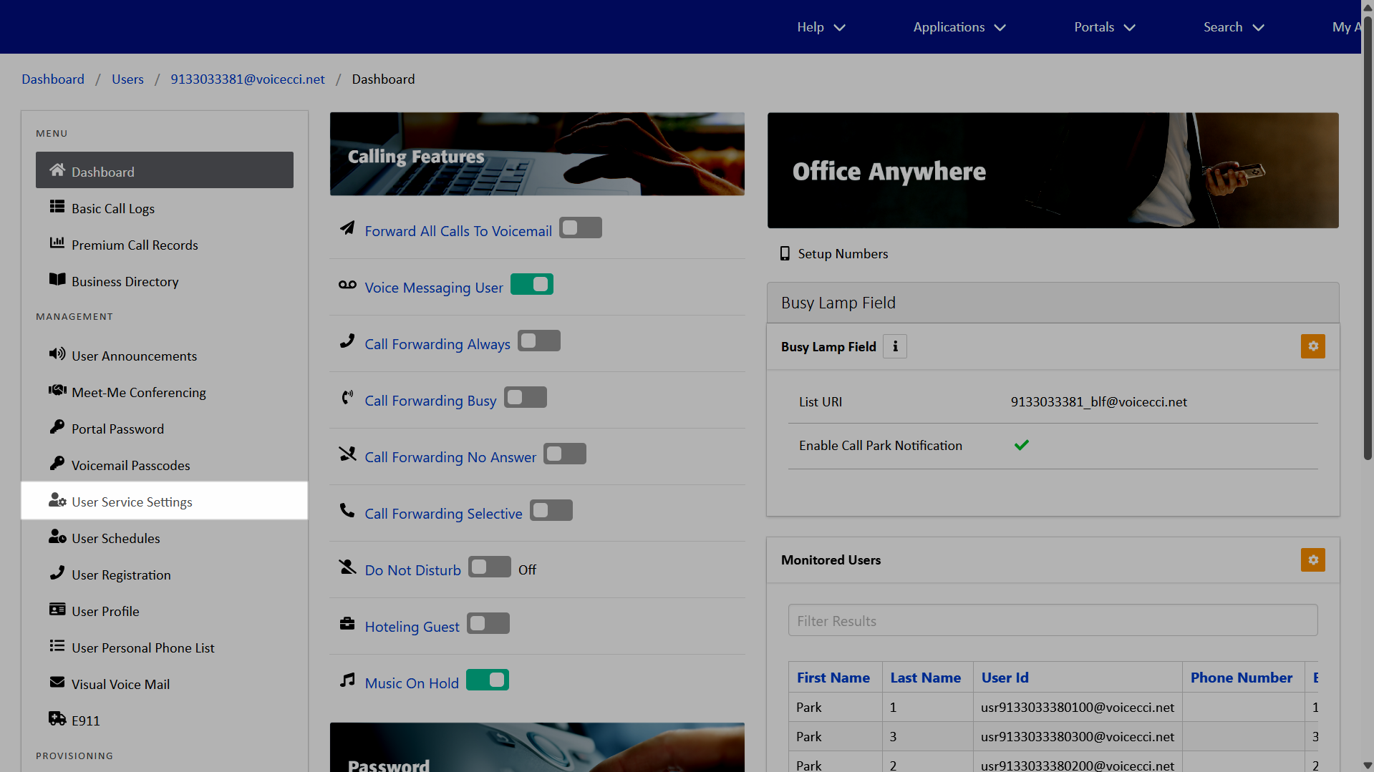Screen dimensions: 1374x772
Task: Expand the Help dropdown menu
Action: [x=821, y=27]
